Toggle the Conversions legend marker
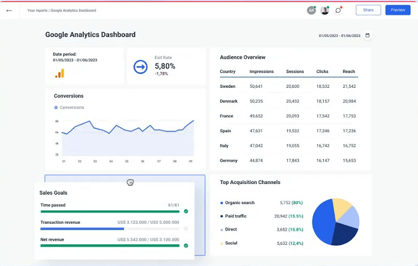The image size is (418, 266). point(56,107)
